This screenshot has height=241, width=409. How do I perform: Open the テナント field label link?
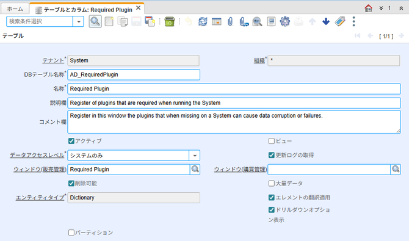[53, 60]
